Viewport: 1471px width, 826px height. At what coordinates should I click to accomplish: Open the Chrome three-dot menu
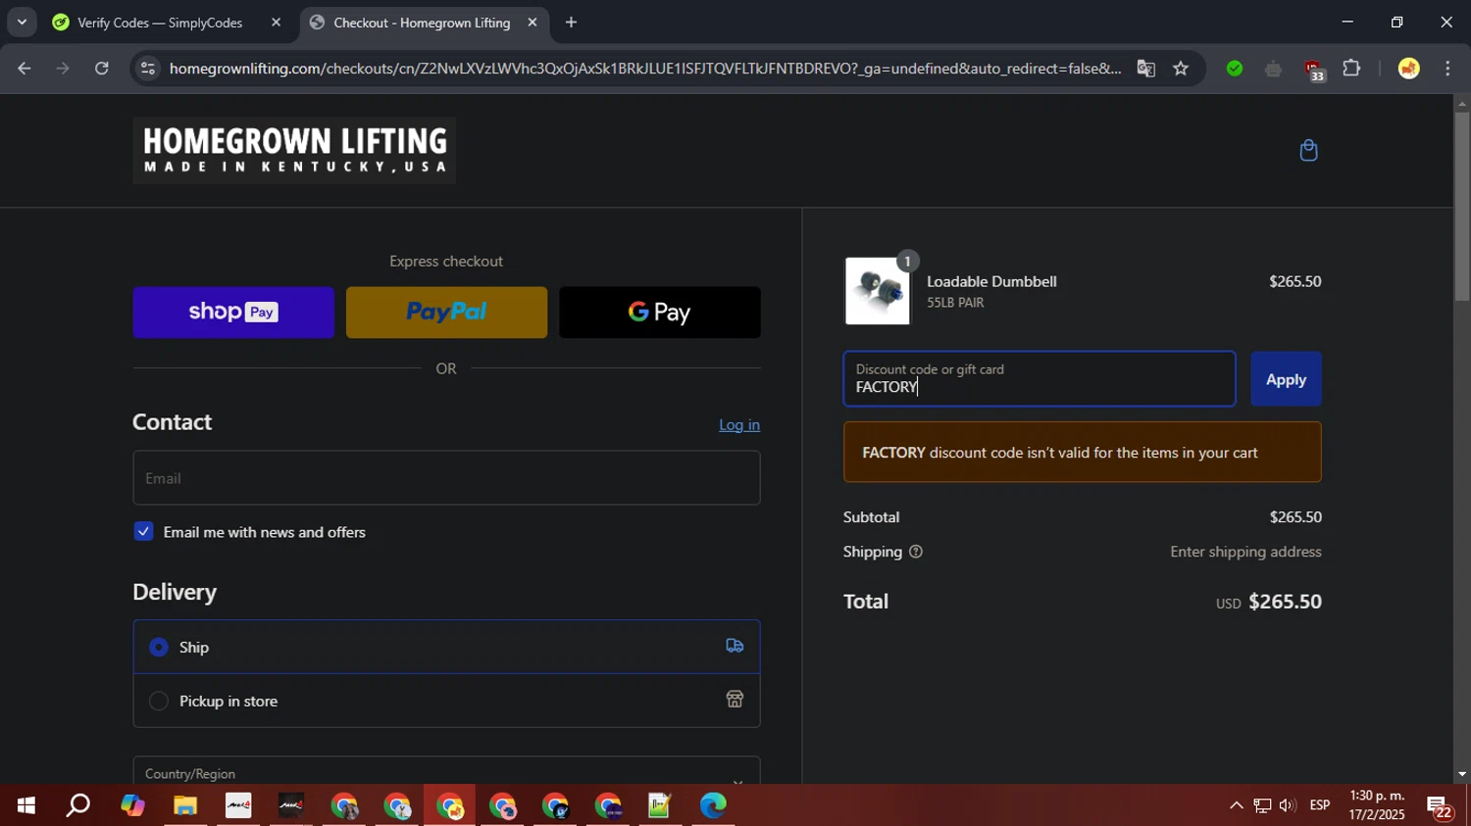coord(1448,69)
